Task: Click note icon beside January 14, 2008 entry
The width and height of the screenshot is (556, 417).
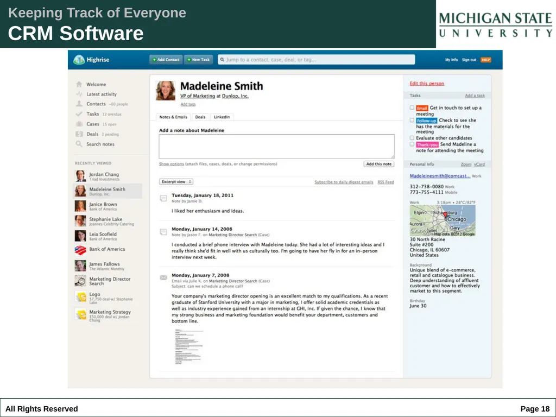Action: pyautogui.click(x=163, y=232)
